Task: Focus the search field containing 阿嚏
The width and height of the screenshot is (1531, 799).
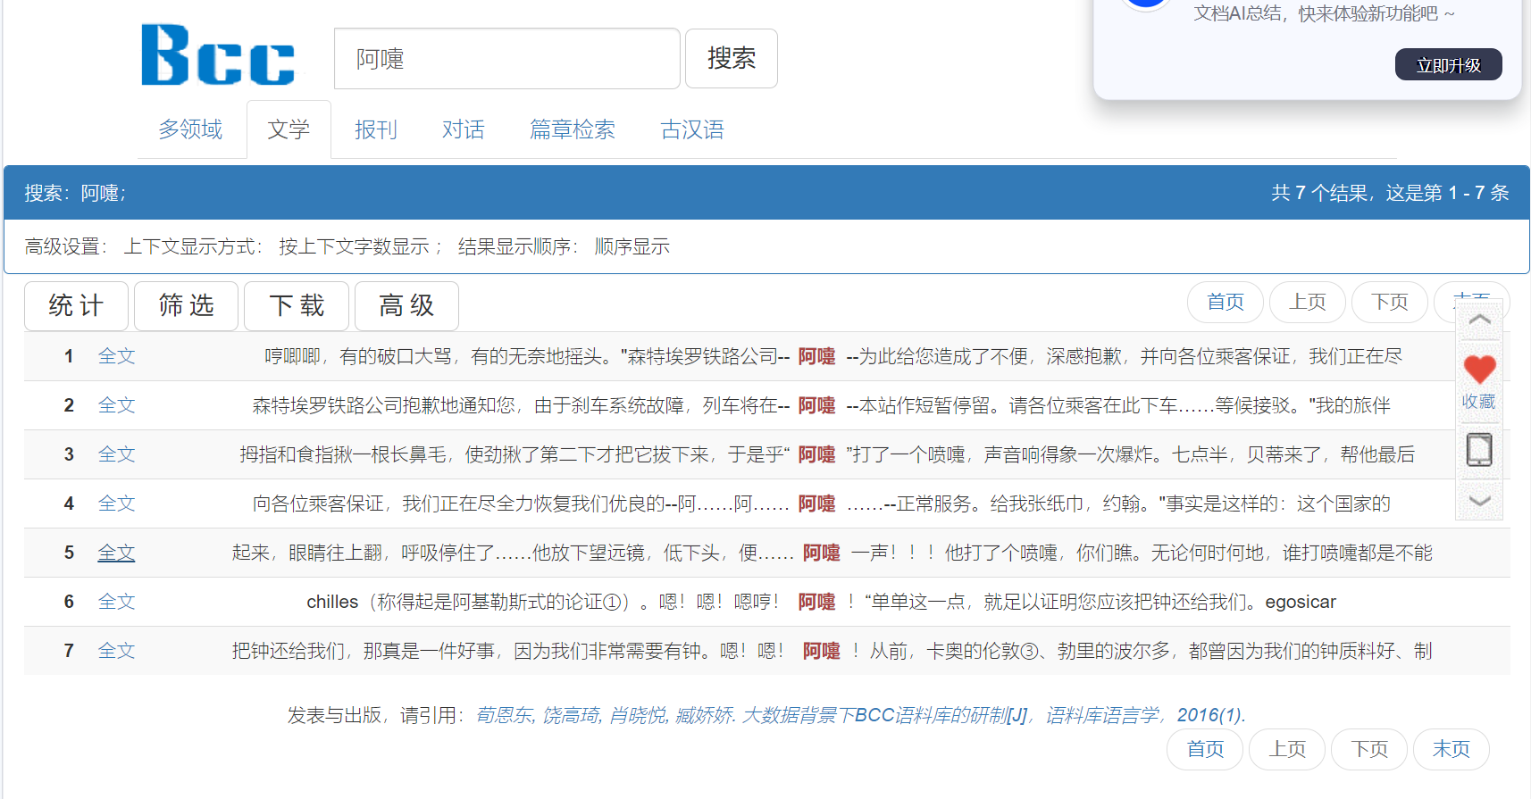Action: pos(506,59)
